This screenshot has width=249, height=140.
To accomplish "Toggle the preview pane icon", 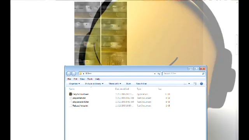I will (195, 84).
